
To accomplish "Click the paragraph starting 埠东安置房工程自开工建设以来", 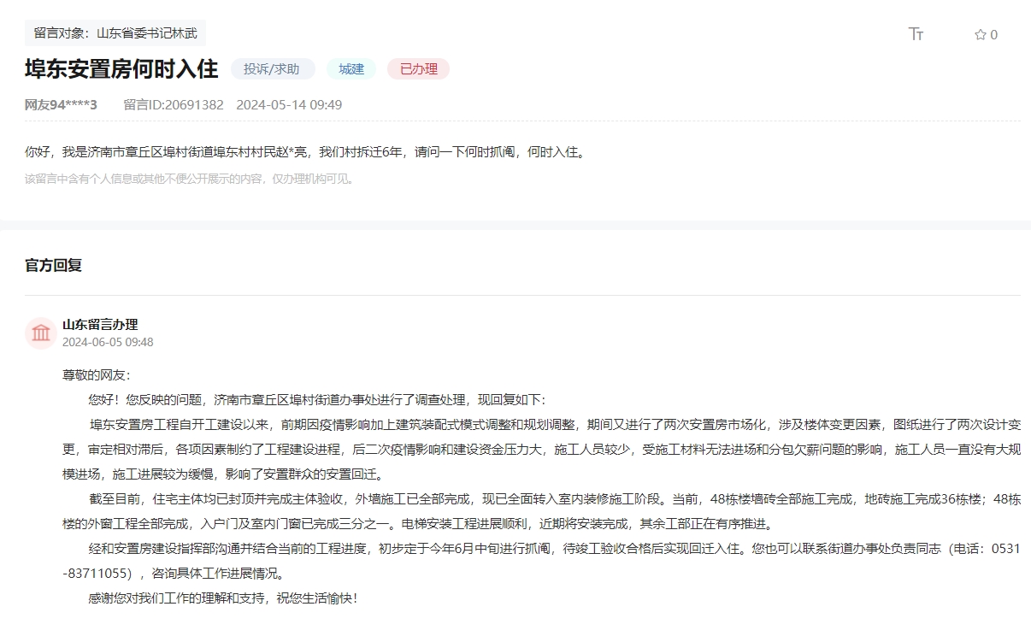I will click(x=541, y=449).
